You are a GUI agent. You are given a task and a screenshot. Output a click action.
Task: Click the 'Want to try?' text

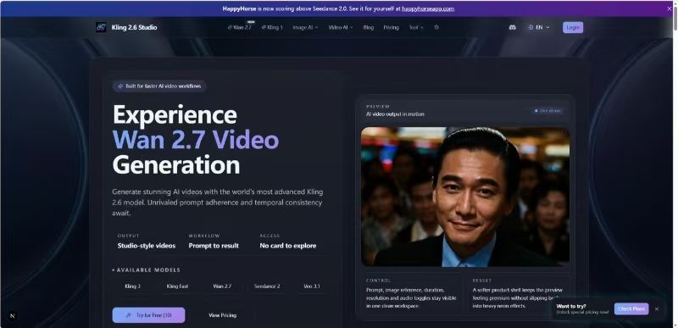tap(571, 306)
